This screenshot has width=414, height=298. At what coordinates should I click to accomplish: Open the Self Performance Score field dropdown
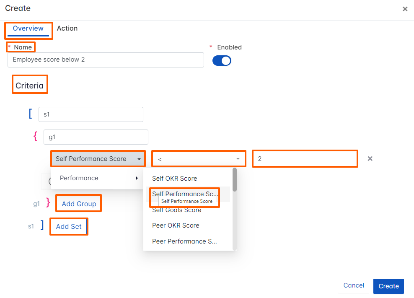98,158
